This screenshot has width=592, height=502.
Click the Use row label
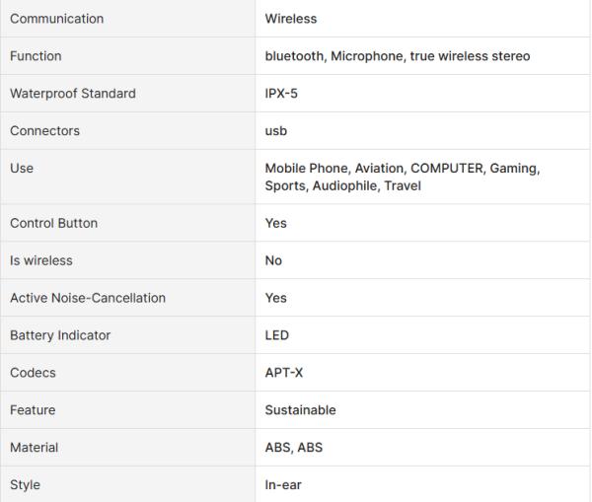pyautogui.click(x=22, y=168)
